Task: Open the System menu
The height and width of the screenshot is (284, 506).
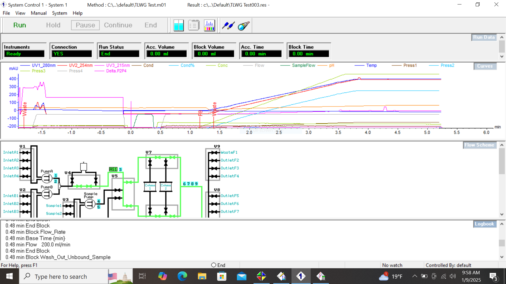Action: pyautogui.click(x=60, y=13)
